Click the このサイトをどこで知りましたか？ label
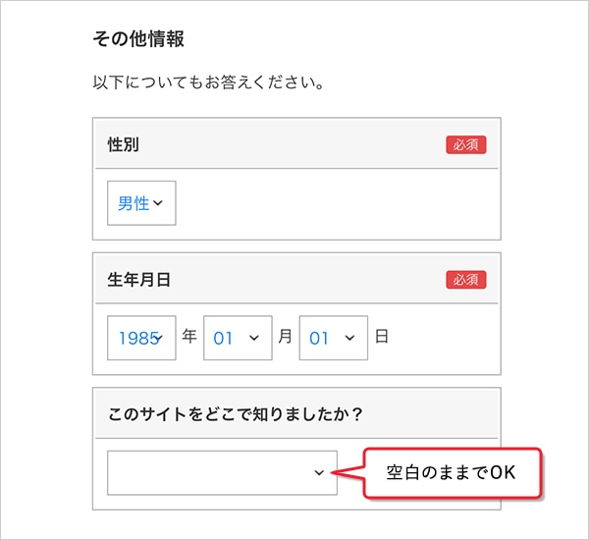 [236, 414]
